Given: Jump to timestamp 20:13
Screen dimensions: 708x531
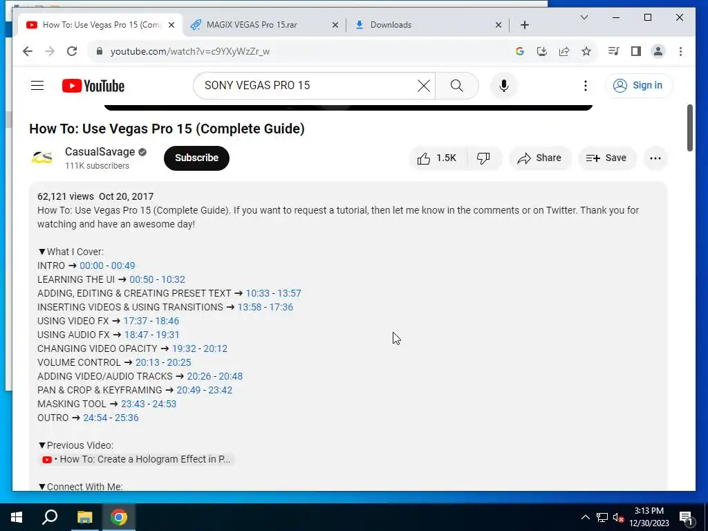Looking at the screenshot, I should pos(147,362).
